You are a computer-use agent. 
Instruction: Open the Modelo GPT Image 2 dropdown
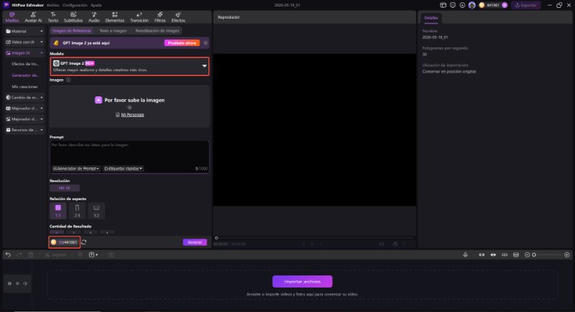pyautogui.click(x=129, y=66)
